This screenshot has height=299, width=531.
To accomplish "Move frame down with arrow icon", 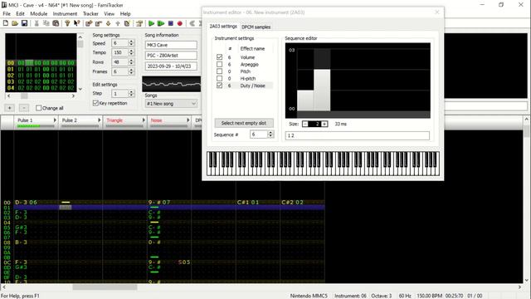I will [109, 23].
